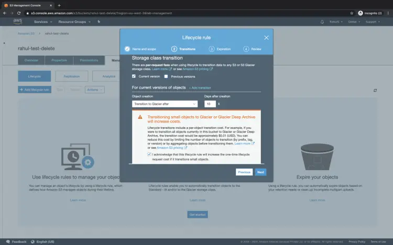393x245 pixels.
Task: Open the Support dropdown
Action: 373,22
